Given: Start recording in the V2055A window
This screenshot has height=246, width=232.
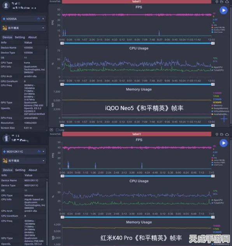Looking at the screenshot, I should [x=223, y=11].
